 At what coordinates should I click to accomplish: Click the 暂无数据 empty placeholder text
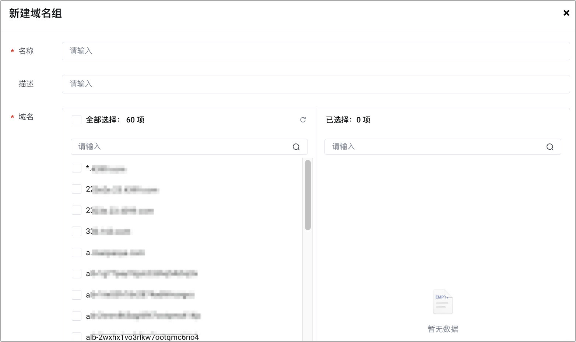pyautogui.click(x=443, y=329)
